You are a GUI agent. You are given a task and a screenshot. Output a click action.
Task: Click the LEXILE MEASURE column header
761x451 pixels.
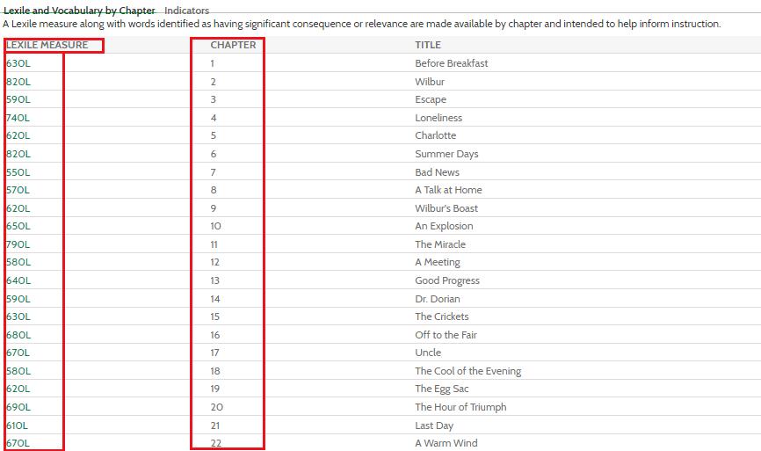[47, 45]
